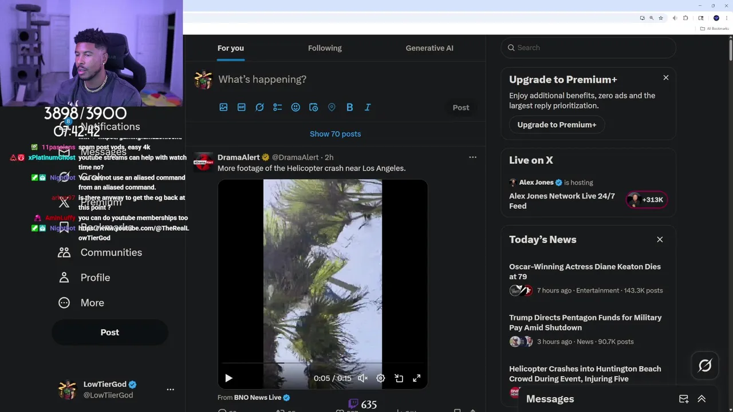The height and width of the screenshot is (412, 733).
Task: Open the DramaAlert post options menu
Action: point(472,157)
